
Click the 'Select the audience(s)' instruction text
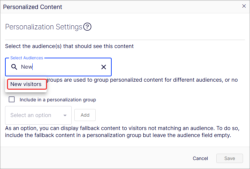tap(69, 46)
